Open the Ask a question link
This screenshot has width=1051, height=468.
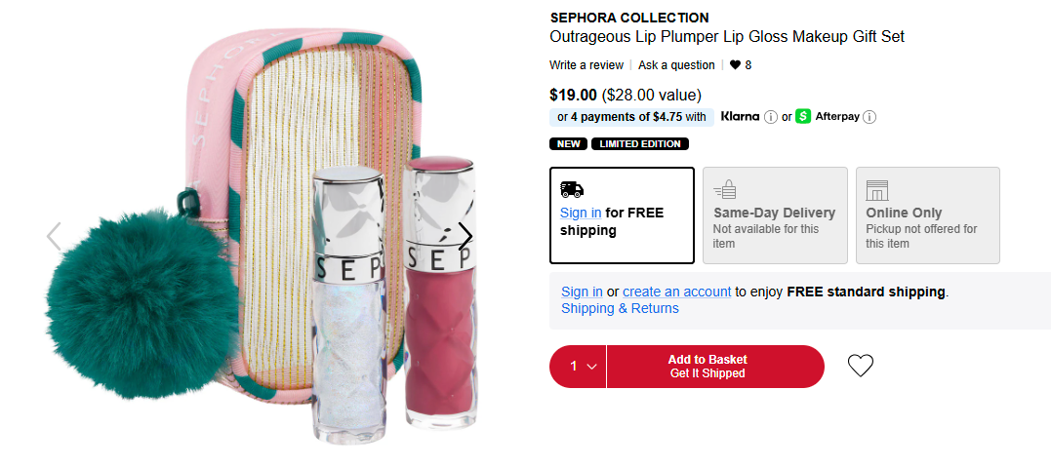coord(676,65)
